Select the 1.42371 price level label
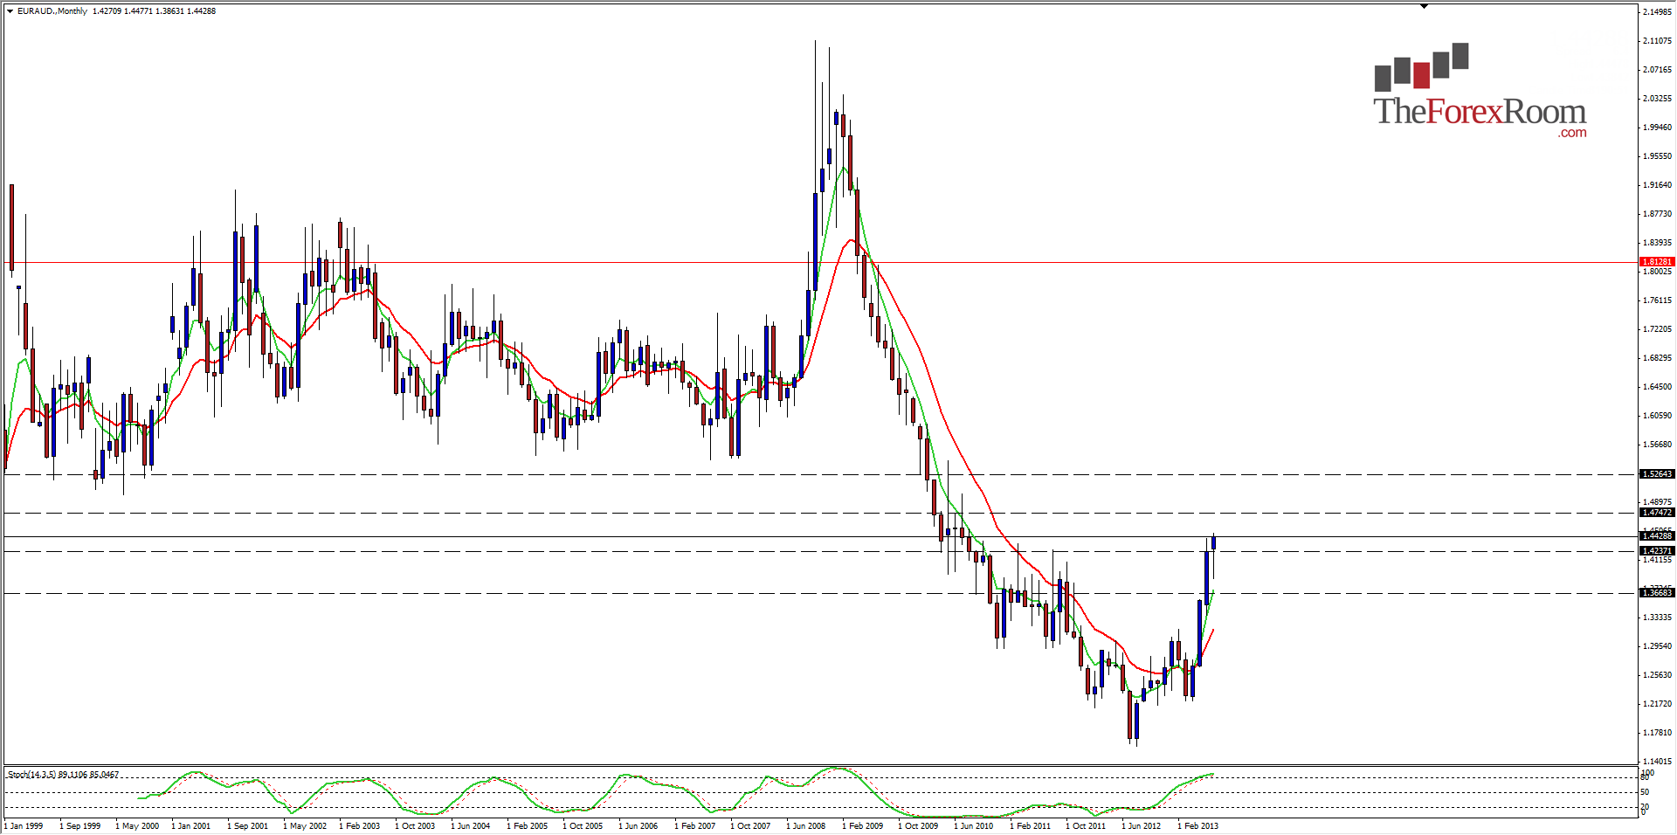Image resolution: width=1677 pixels, height=835 pixels. point(1657,551)
